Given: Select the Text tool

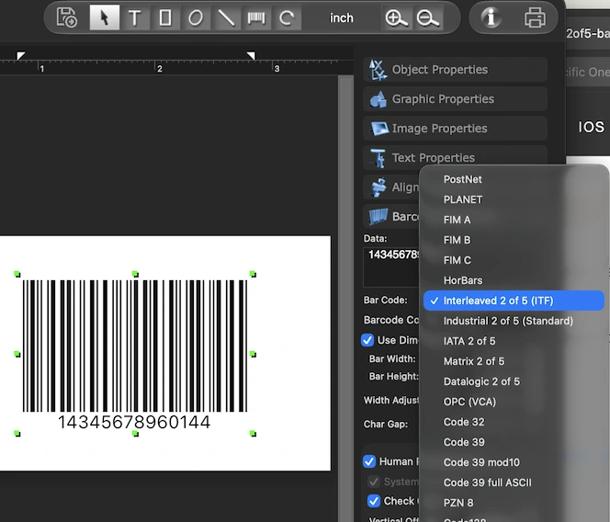Looking at the screenshot, I should coord(135,17).
